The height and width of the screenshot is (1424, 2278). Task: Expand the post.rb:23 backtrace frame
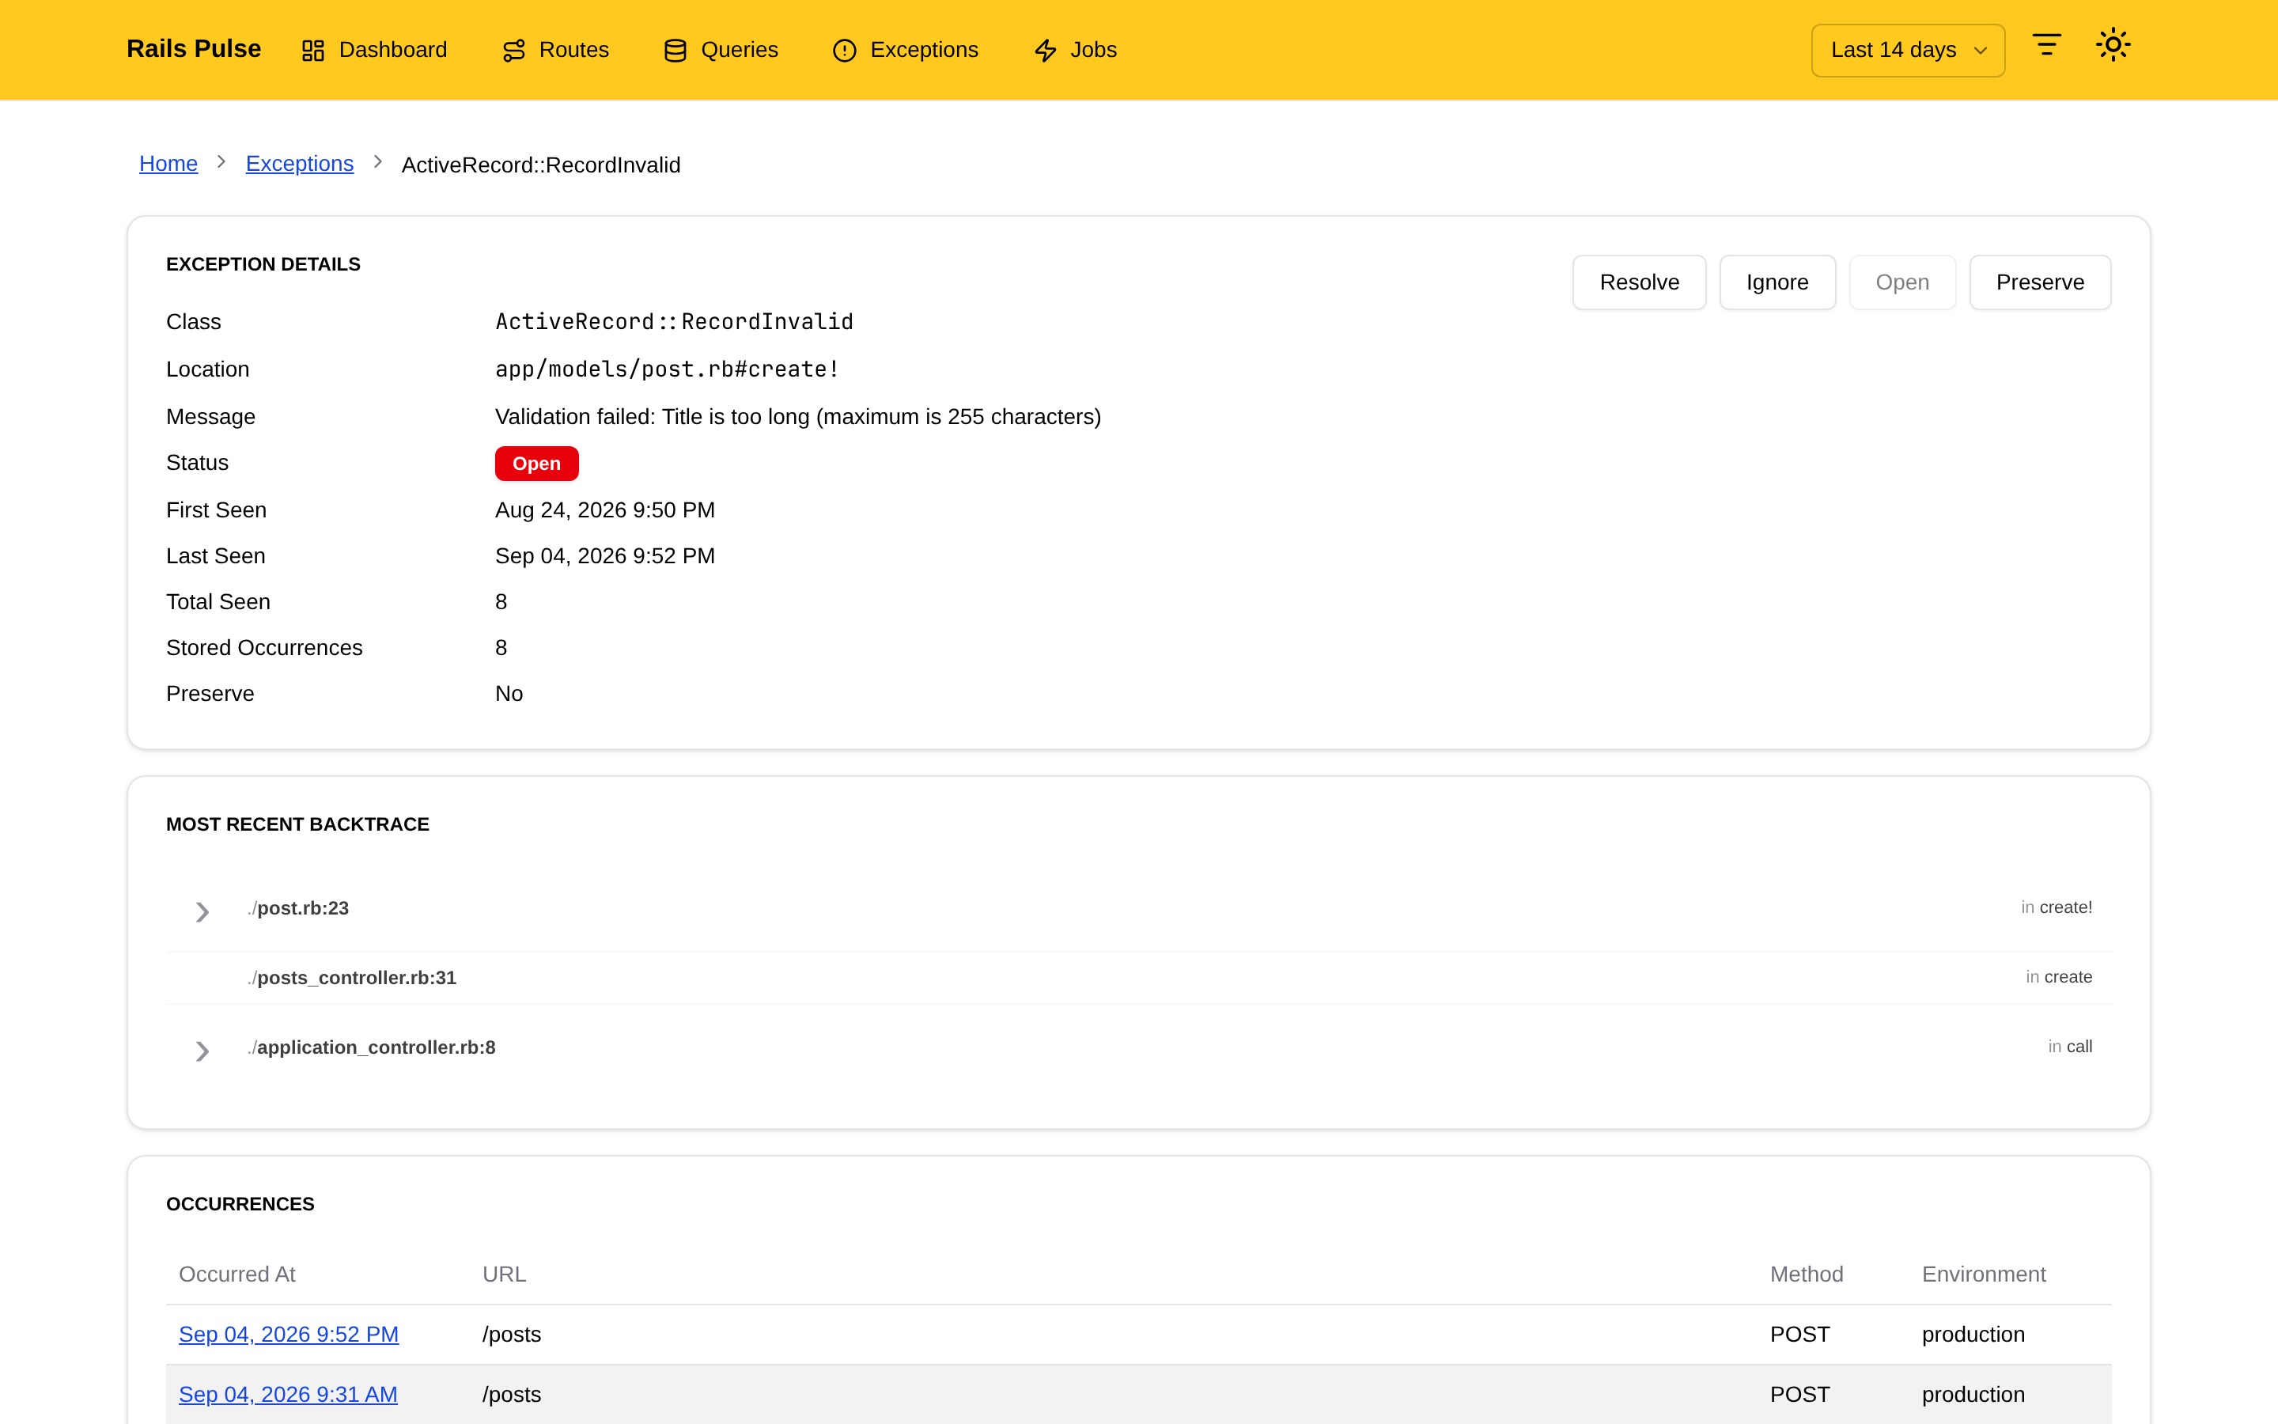pos(202,911)
